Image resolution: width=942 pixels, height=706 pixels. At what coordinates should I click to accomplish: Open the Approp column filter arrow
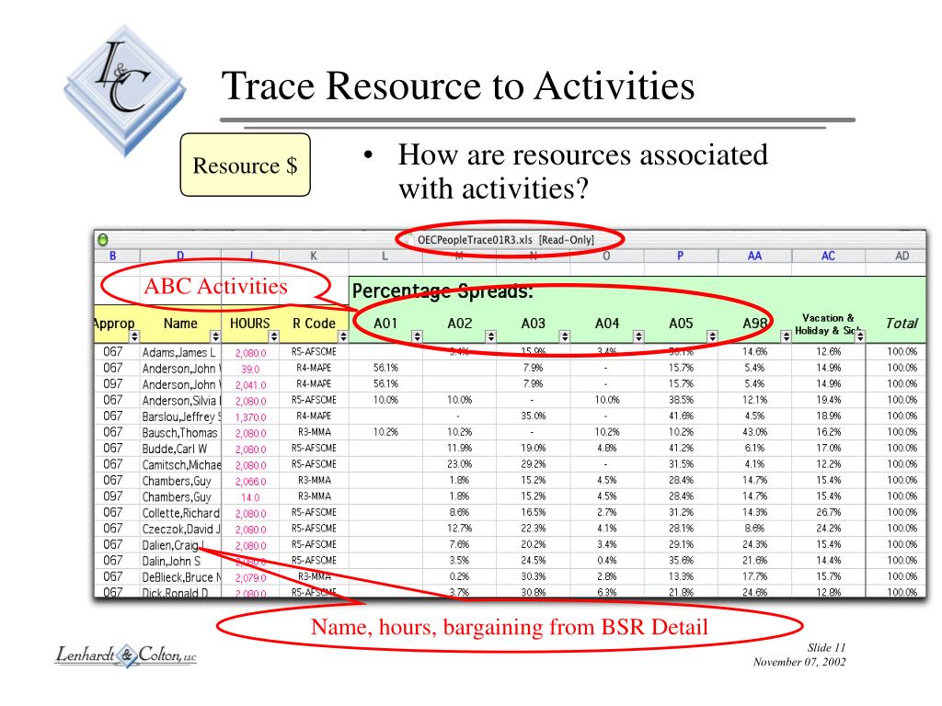(134, 336)
